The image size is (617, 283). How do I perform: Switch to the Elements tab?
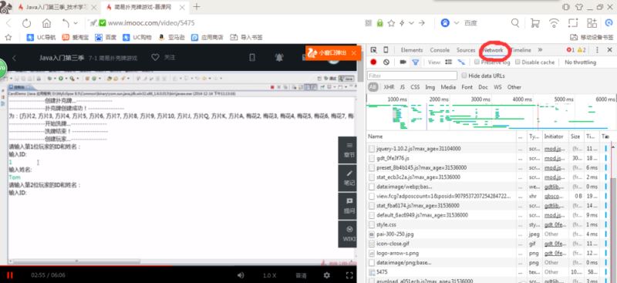(x=412, y=50)
